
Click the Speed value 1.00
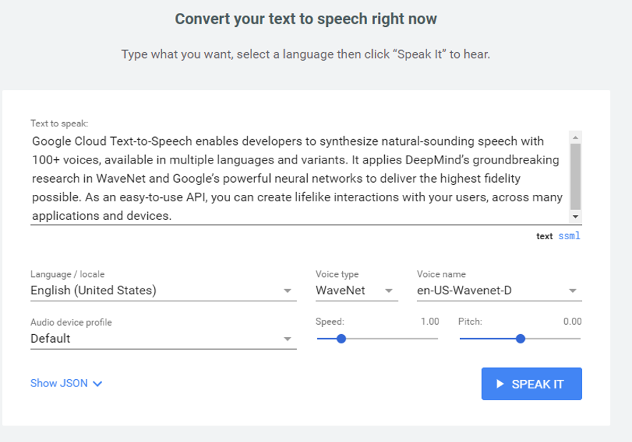coord(430,321)
